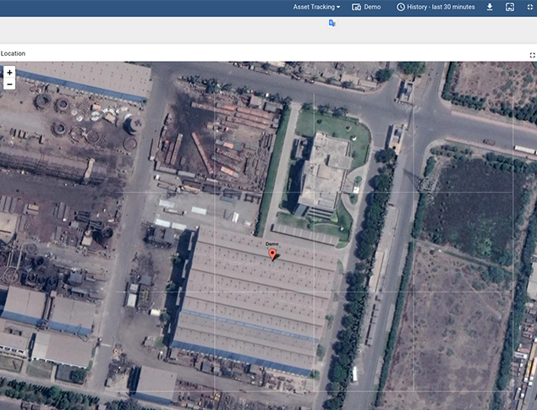
Task: Zoom out on the map
Action: [x=9, y=85]
